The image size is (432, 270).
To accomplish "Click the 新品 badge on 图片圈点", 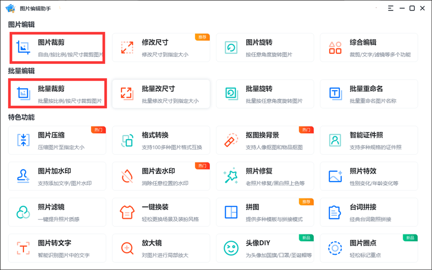I will click(410, 238).
